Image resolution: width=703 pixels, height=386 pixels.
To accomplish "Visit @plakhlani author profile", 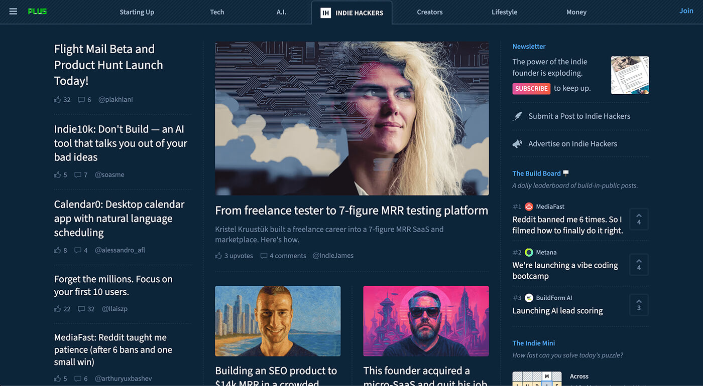I will pyautogui.click(x=115, y=100).
